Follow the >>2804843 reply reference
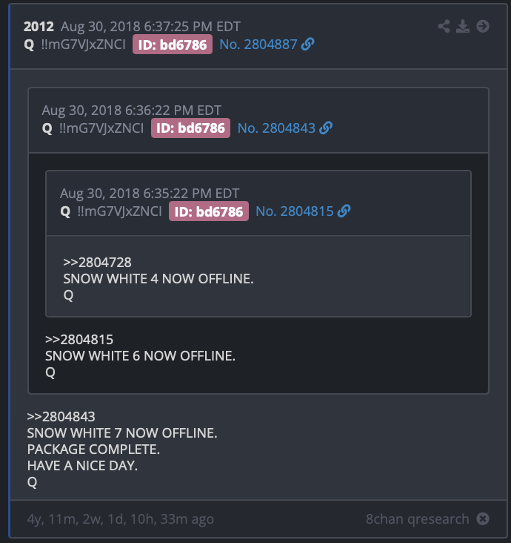Viewport: 511px width, 543px height. [x=61, y=417]
